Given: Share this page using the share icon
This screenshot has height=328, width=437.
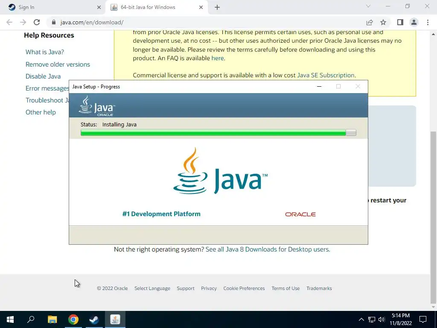Looking at the screenshot, I should tap(370, 22).
